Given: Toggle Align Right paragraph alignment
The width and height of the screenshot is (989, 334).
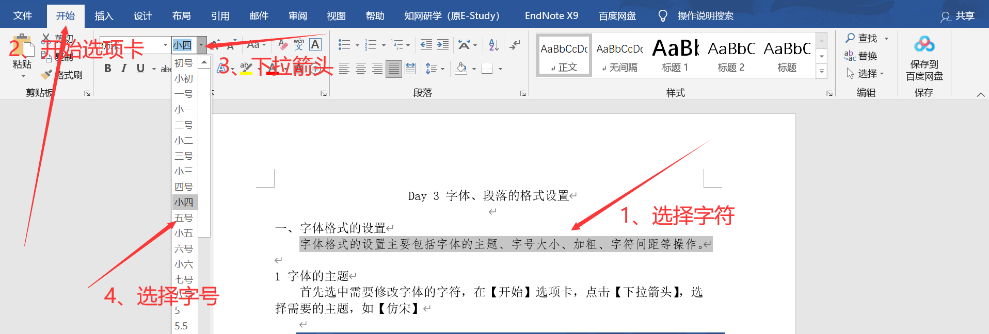Looking at the screenshot, I should point(377,69).
